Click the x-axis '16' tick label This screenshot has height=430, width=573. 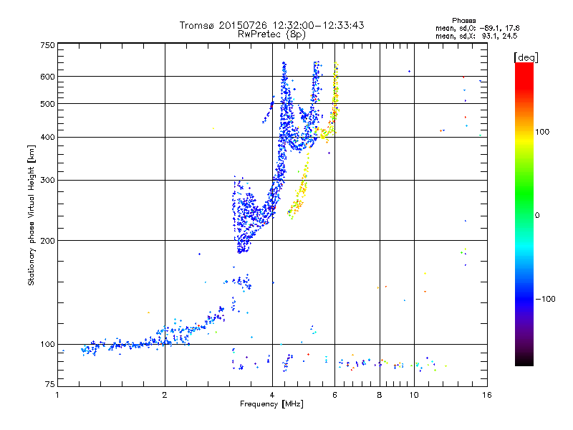487,395
